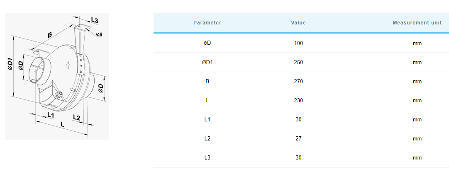Click the L1 parameter row label
The height and width of the screenshot is (174, 449).
coord(207,120)
